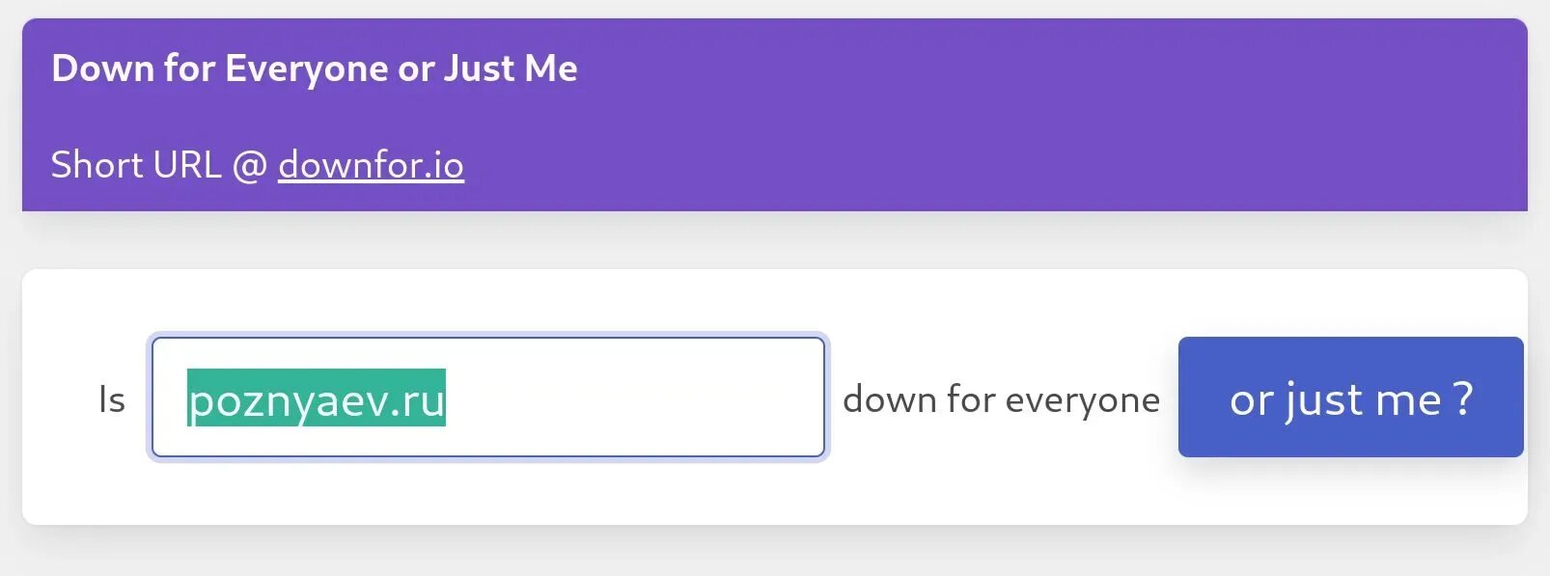Click the "down for everyone" text

coord(1001,399)
